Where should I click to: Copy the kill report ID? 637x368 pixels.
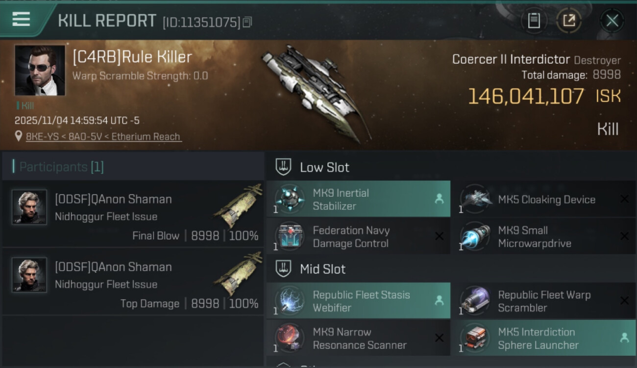coord(247,22)
